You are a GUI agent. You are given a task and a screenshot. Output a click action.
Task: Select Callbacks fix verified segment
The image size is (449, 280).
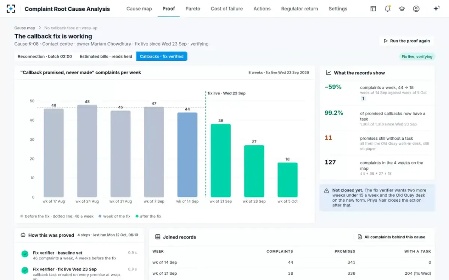[162, 56]
